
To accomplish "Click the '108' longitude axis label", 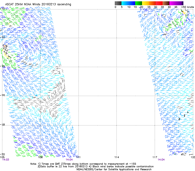I will (40, 157).
